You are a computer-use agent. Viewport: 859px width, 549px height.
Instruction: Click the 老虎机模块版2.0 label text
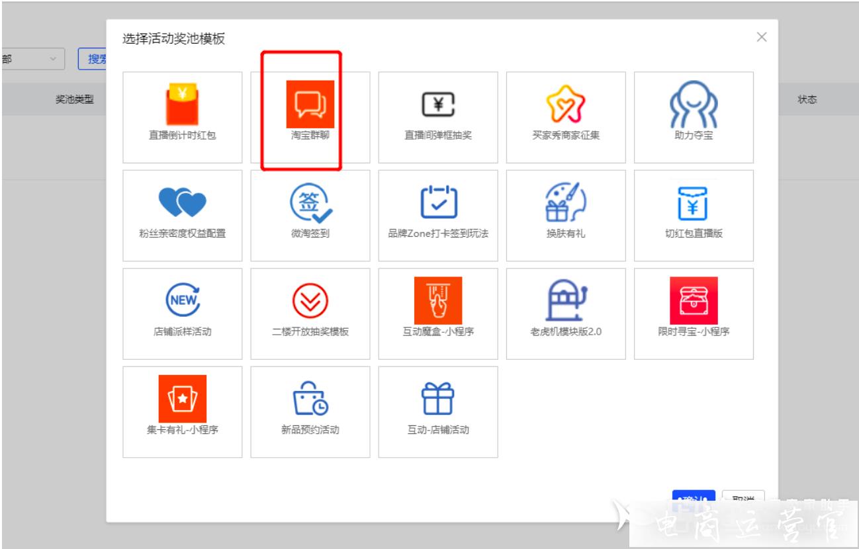(x=566, y=332)
